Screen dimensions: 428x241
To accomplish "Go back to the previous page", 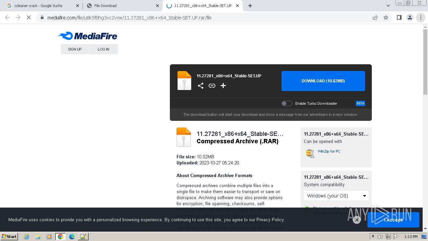I will click(x=7, y=17).
